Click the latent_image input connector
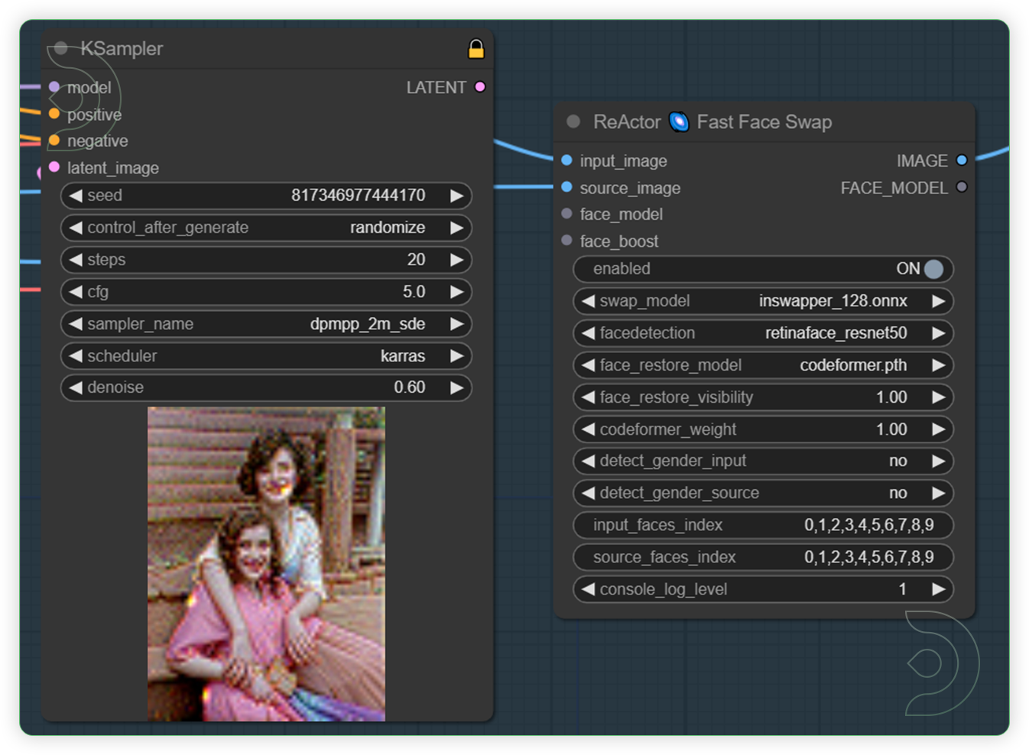 (x=54, y=167)
